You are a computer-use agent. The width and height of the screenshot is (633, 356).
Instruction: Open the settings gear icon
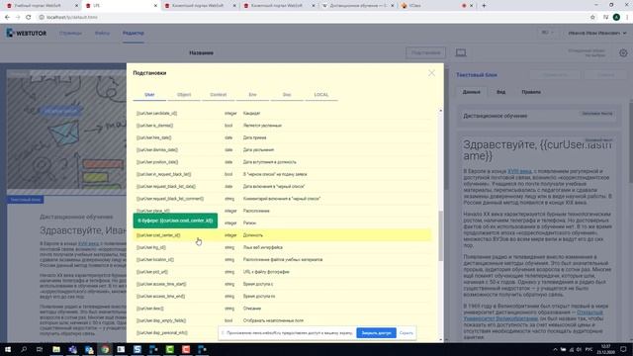[623, 52]
